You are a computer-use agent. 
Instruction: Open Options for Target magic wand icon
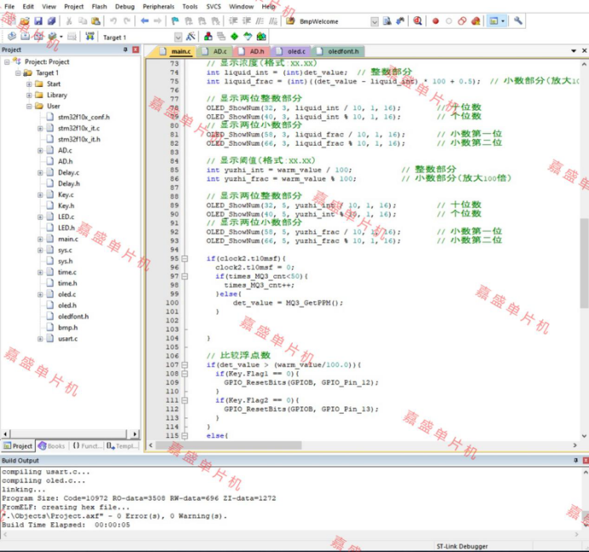(189, 37)
